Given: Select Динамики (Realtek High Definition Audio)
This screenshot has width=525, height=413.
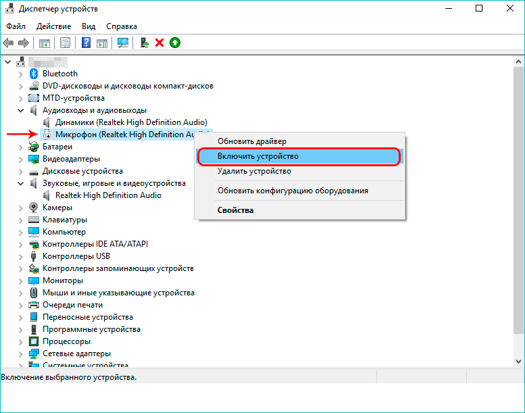Looking at the screenshot, I should point(131,122).
